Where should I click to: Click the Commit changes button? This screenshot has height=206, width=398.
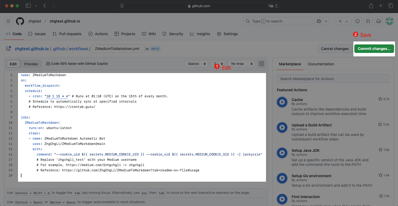pyautogui.click(x=374, y=49)
